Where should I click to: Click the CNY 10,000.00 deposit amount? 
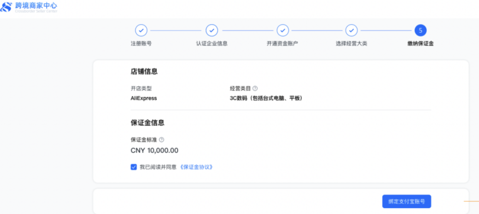pos(154,150)
